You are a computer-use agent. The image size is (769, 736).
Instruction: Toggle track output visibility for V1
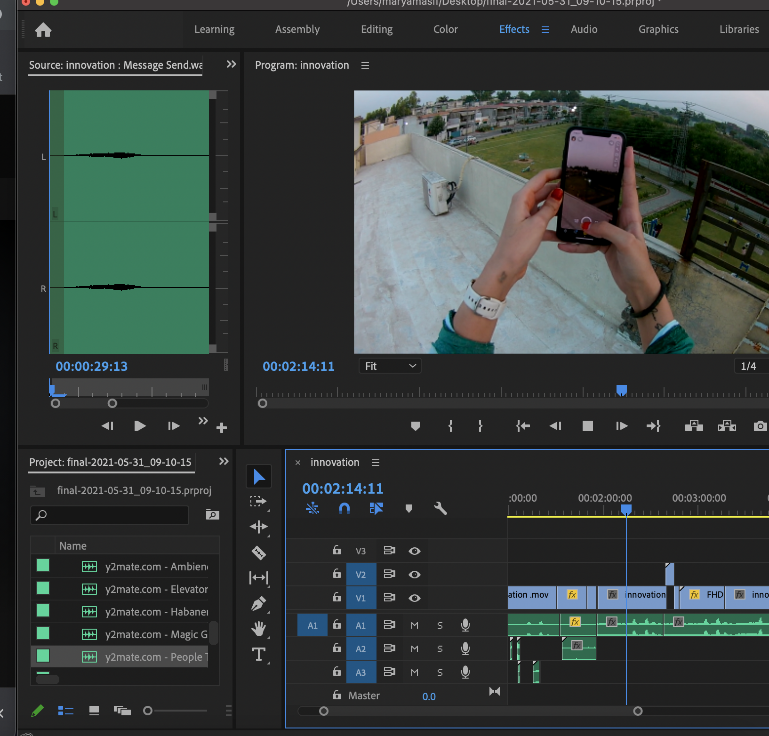(415, 598)
